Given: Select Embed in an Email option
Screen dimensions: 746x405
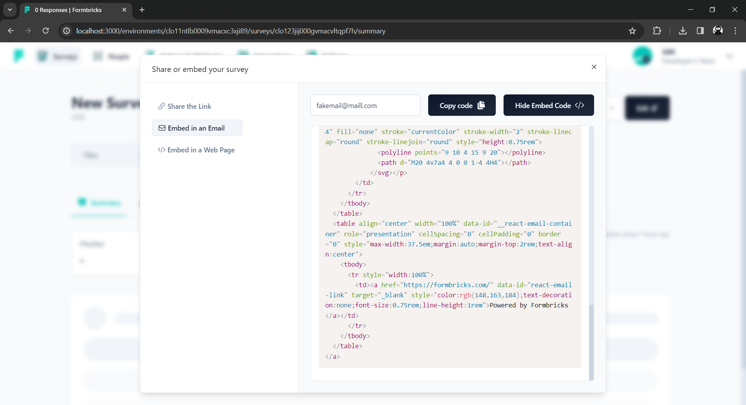Looking at the screenshot, I should click(197, 128).
